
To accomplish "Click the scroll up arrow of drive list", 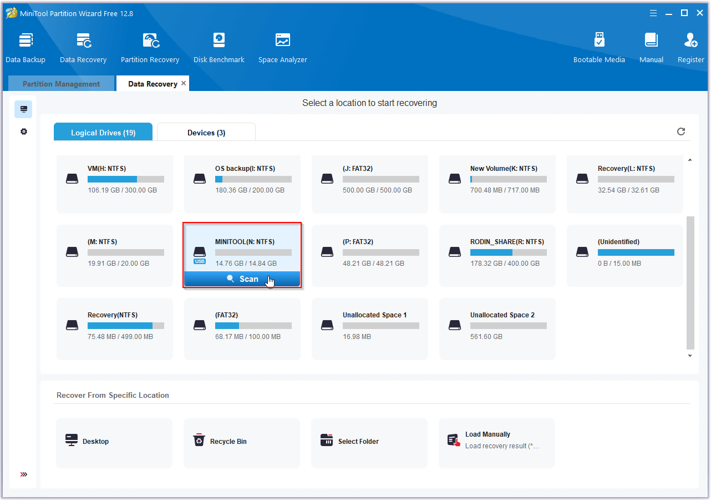I will [690, 160].
